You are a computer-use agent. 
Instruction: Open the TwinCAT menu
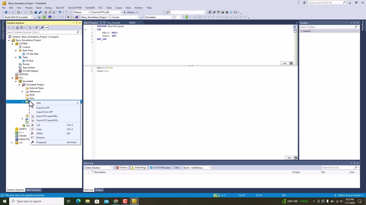pos(60,8)
